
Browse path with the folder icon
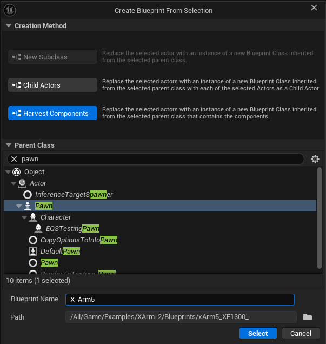[x=308, y=317]
